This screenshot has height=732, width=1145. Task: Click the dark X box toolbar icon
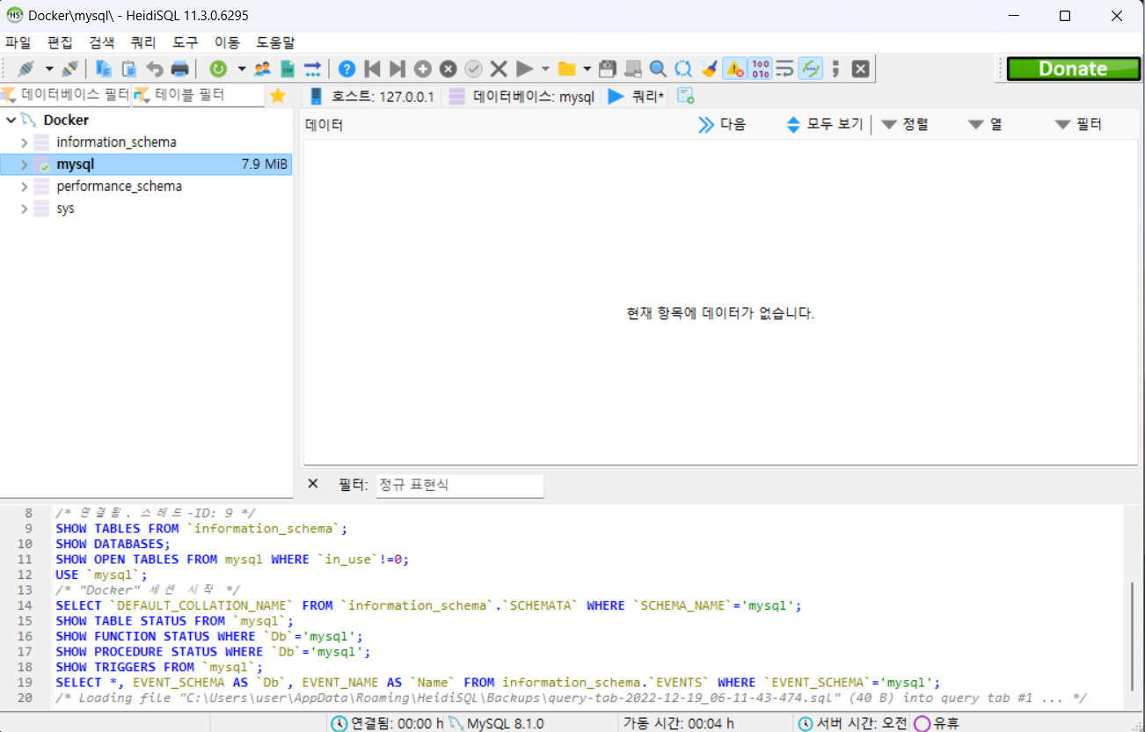[861, 69]
